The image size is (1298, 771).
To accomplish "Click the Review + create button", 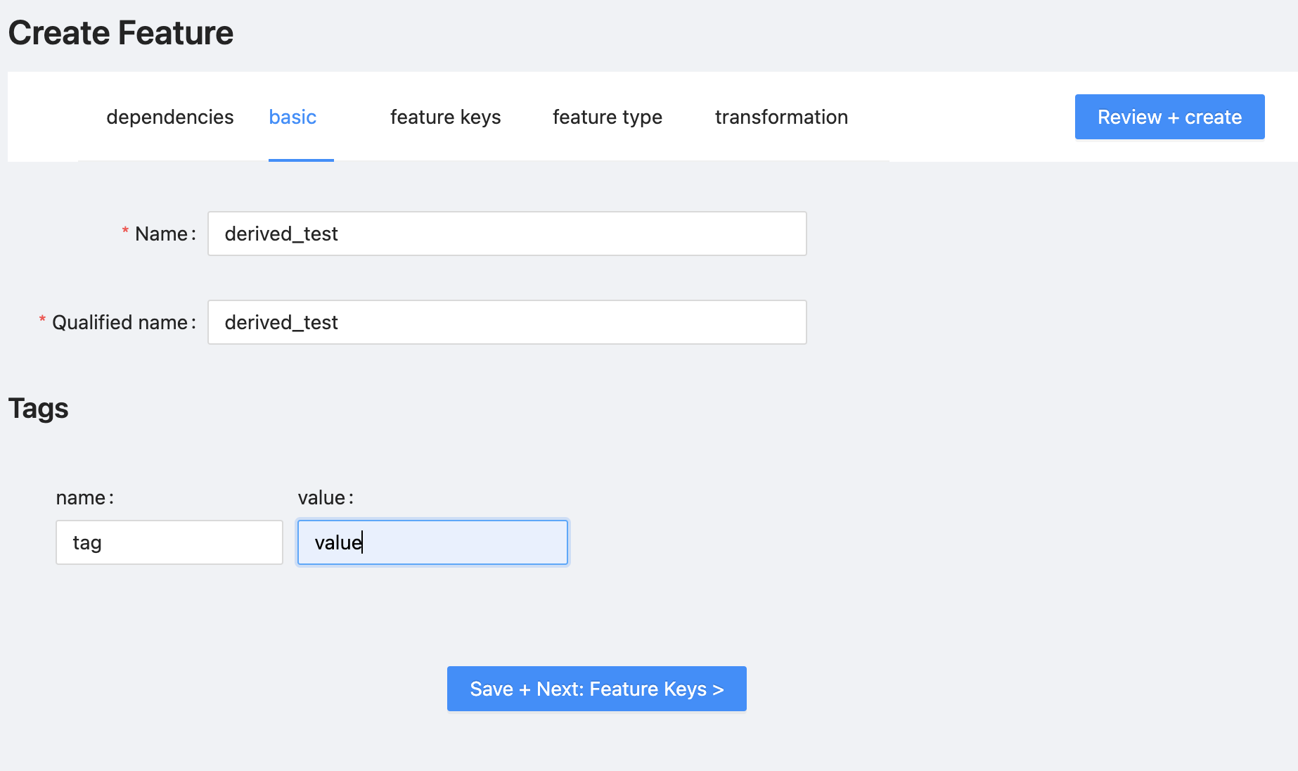I will pos(1169,117).
